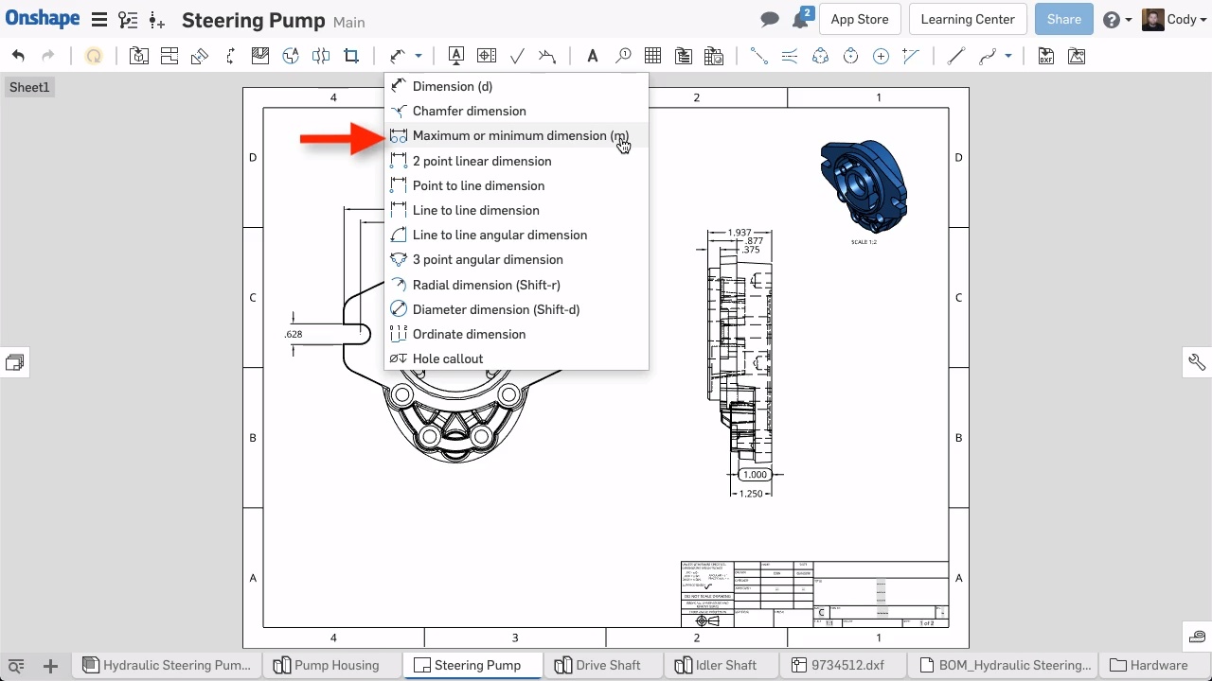Click the Insert DXF icon
1212x681 pixels.
[1045, 57]
